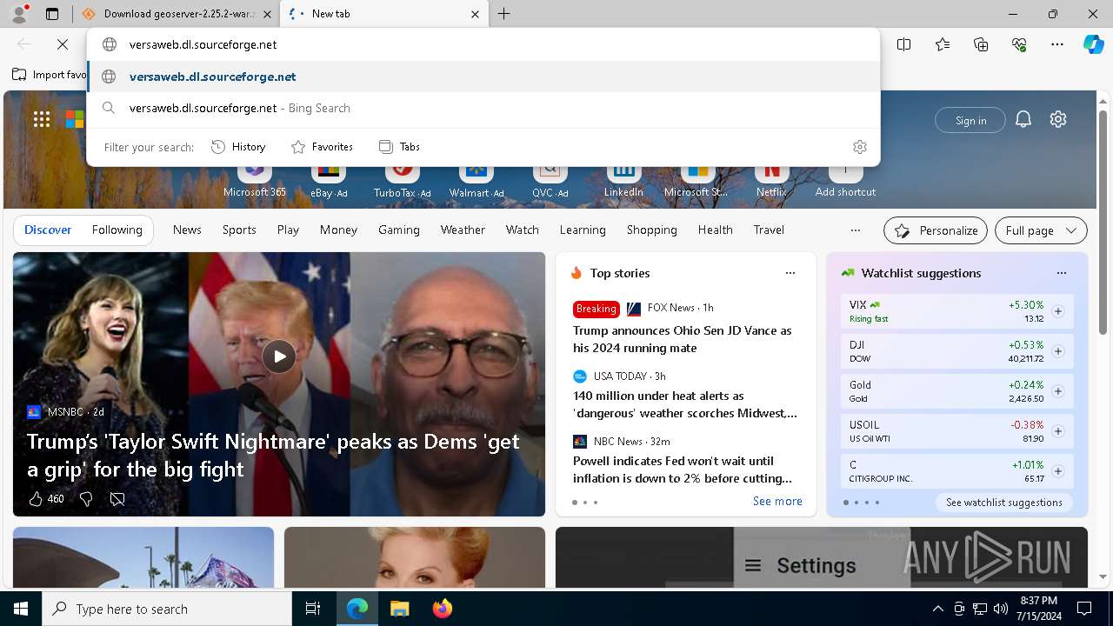The height and width of the screenshot is (626, 1113).
Task: Add DJI to watchlist
Action: click(1058, 351)
